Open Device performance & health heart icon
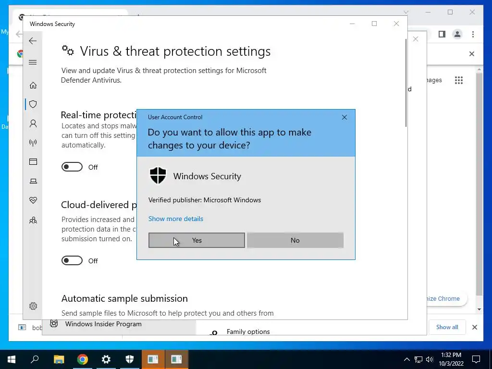The image size is (492, 369). pyautogui.click(x=33, y=200)
